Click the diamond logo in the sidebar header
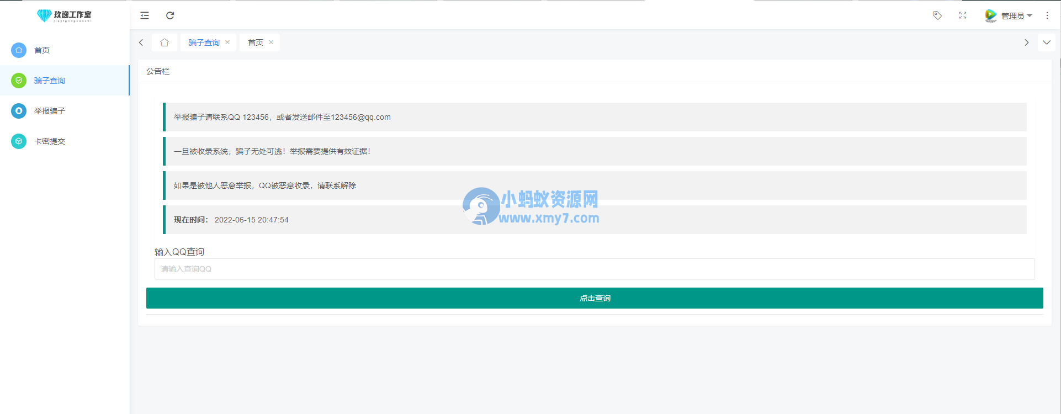This screenshot has height=414, width=1061. (x=44, y=15)
